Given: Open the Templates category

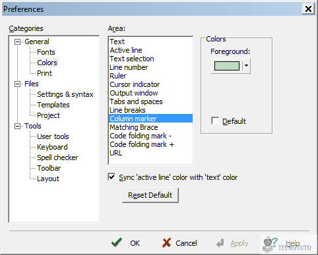Looking at the screenshot, I should click(x=53, y=105).
